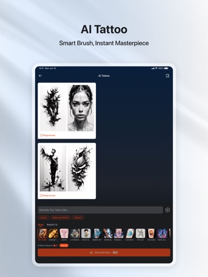Select the Tattoo prompt tag

[x=43, y=218]
